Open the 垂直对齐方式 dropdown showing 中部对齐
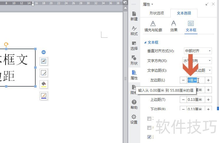This screenshot has width=219, height=143. pos(198,51)
